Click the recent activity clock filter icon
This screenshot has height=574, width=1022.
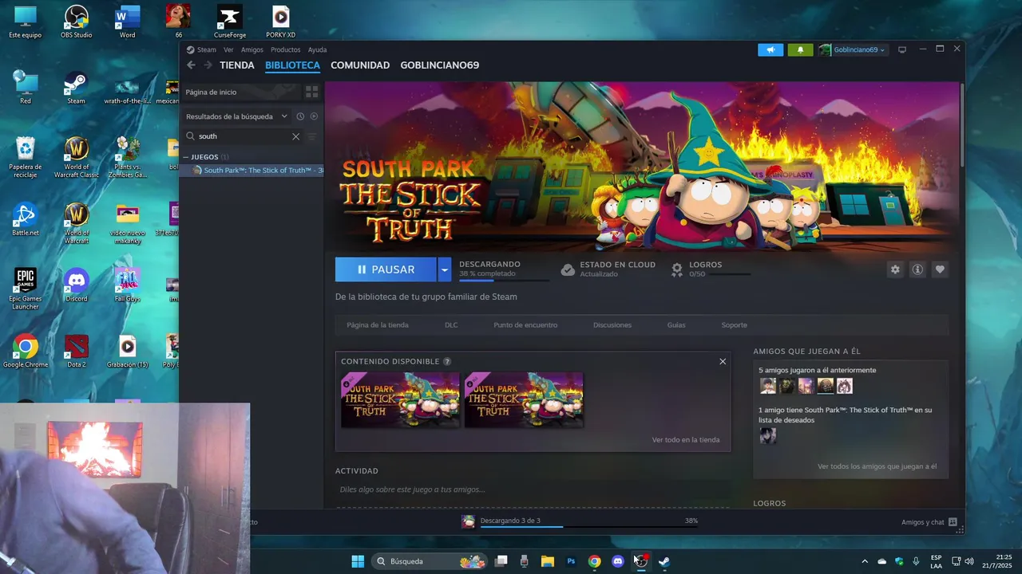(x=300, y=116)
